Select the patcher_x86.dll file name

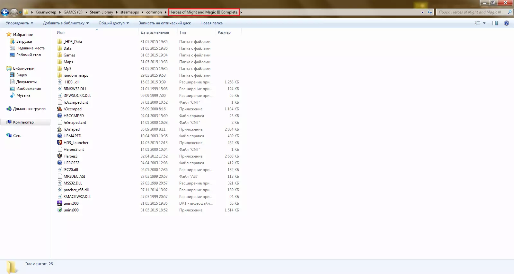76,190
